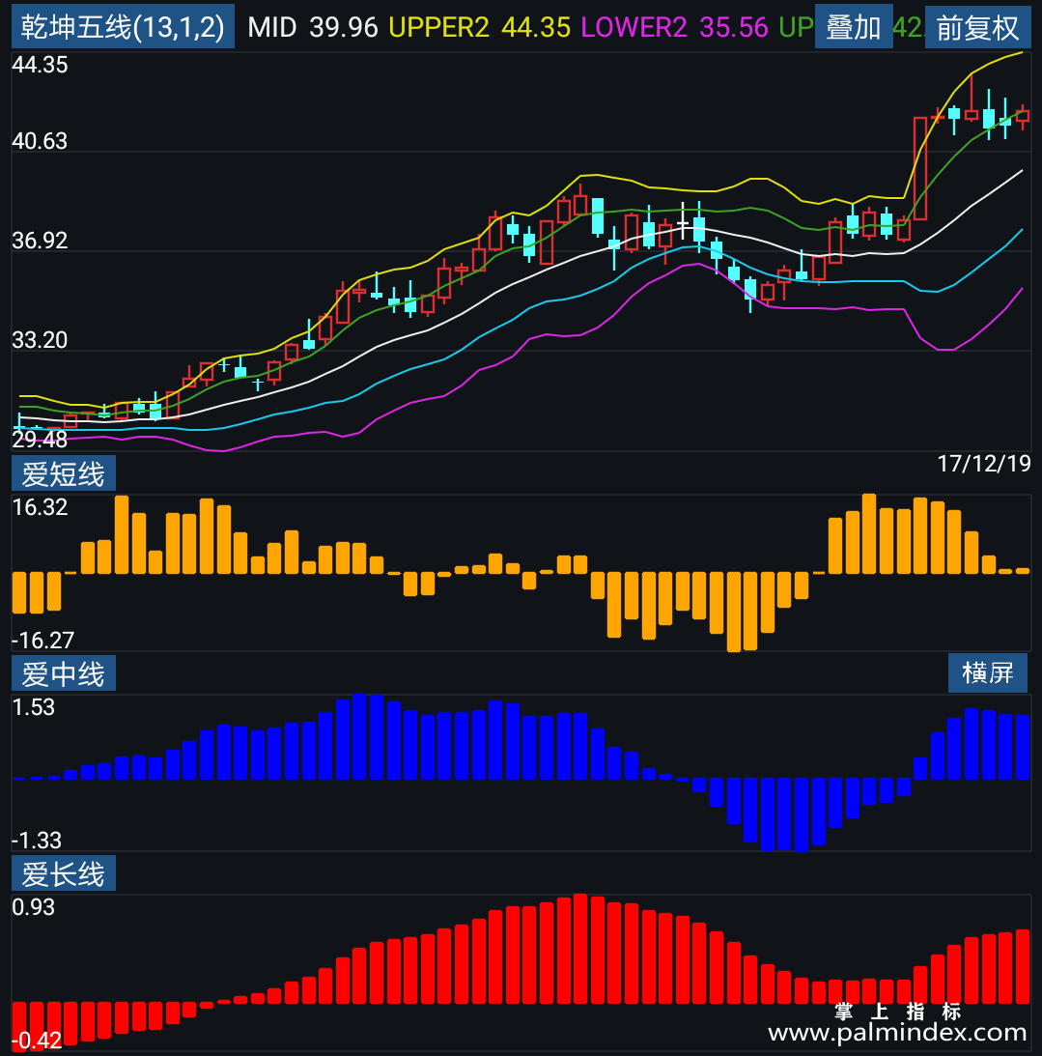Click the 0.93 long-line axis value
1042x1056 pixels.
coord(33,907)
